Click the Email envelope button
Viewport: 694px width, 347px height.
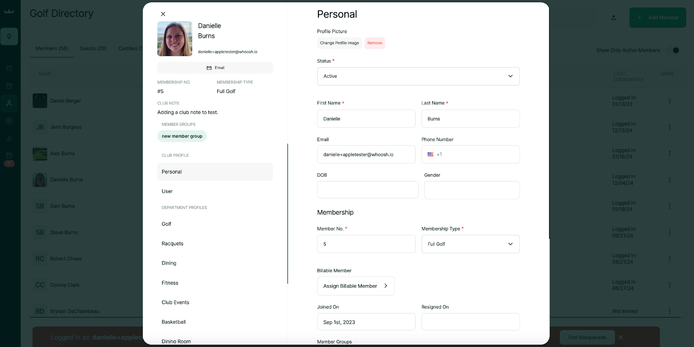[x=215, y=68]
